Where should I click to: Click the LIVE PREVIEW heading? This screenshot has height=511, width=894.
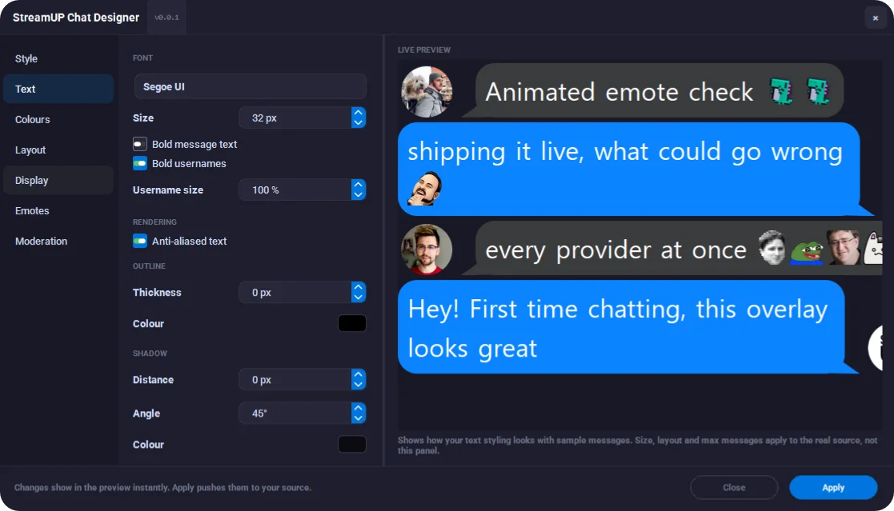[424, 50]
